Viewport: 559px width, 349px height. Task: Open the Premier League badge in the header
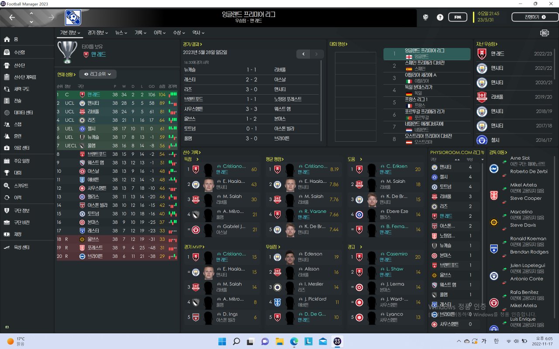(x=73, y=17)
